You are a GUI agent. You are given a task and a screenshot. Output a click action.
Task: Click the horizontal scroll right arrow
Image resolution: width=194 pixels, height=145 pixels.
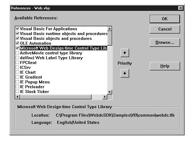click(x=105, y=97)
